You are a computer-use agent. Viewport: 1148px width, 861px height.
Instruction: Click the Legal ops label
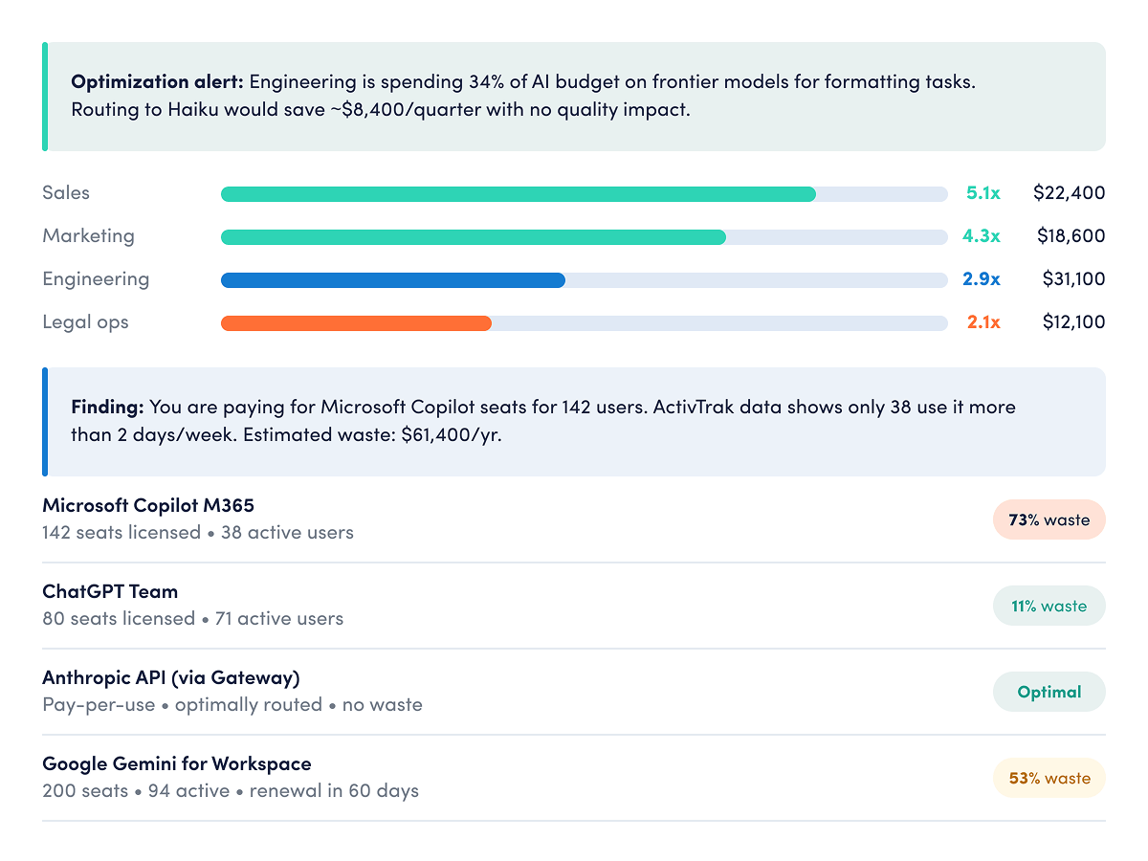click(85, 322)
